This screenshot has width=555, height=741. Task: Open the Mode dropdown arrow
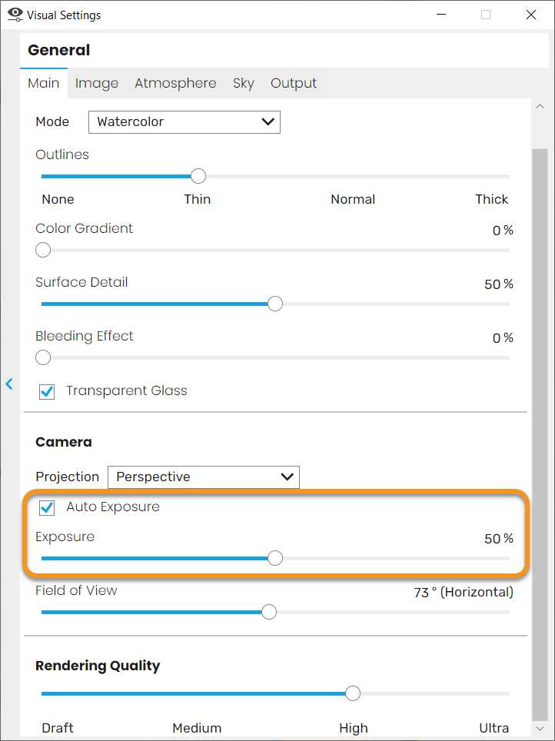click(268, 121)
